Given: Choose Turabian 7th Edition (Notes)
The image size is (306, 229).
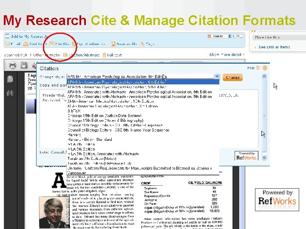Looking at the screenshot, I should coord(143,159).
